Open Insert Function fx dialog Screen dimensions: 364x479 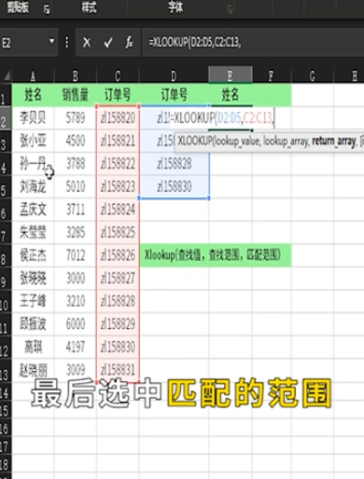pyautogui.click(x=129, y=42)
